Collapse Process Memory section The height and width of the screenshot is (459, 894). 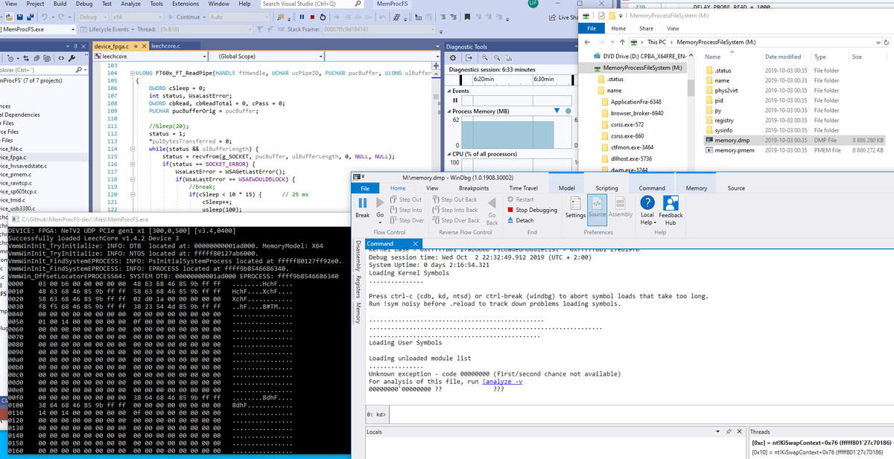pyautogui.click(x=449, y=111)
